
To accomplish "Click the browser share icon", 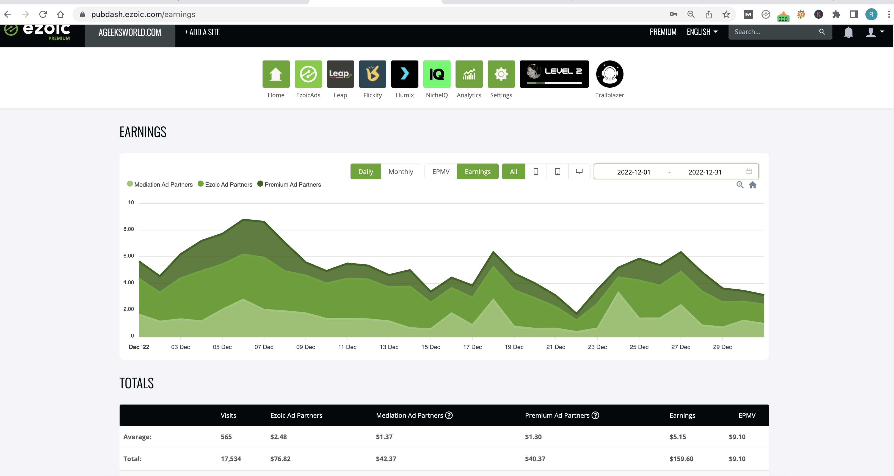I will (708, 14).
